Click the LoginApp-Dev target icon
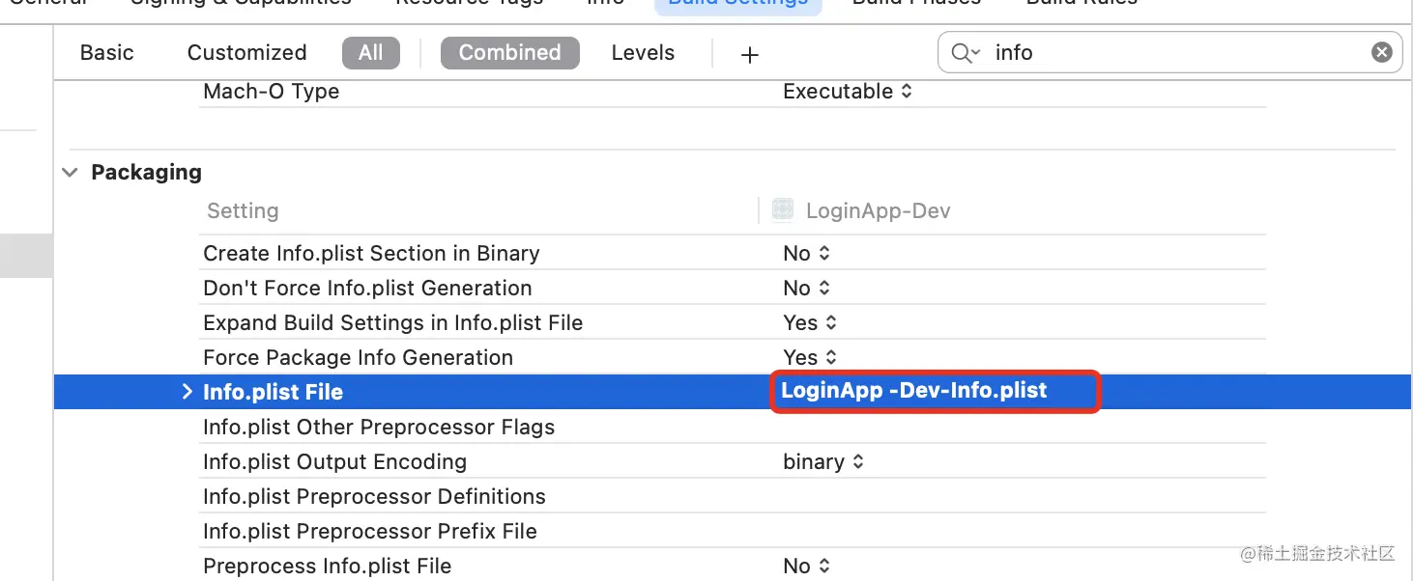Viewport: 1413px width, 581px height. pyautogui.click(x=783, y=210)
